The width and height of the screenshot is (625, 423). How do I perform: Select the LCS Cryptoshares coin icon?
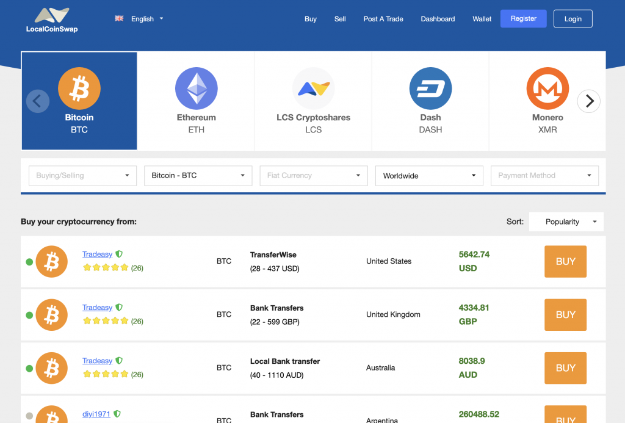(314, 89)
